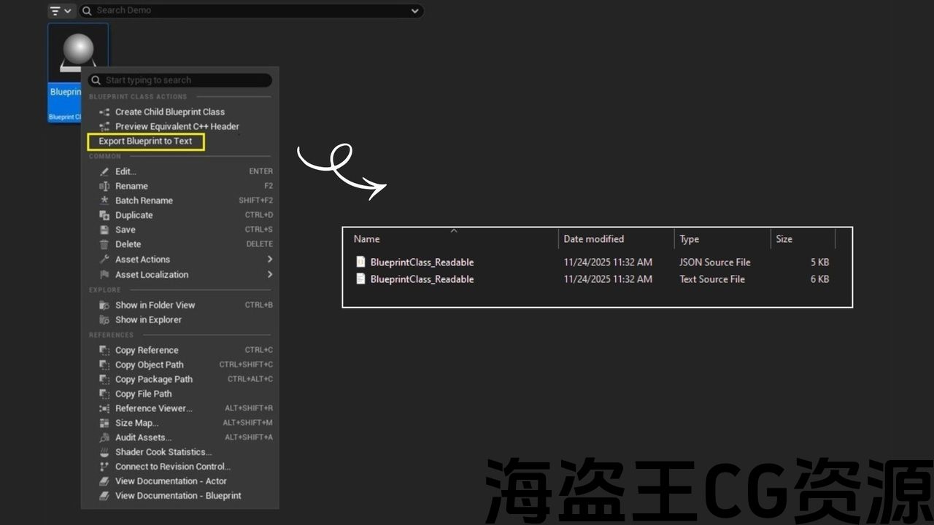Choose Preview Equivalent C++ Header
This screenshot has width=934, height=525.
click(x=177, y=127)
